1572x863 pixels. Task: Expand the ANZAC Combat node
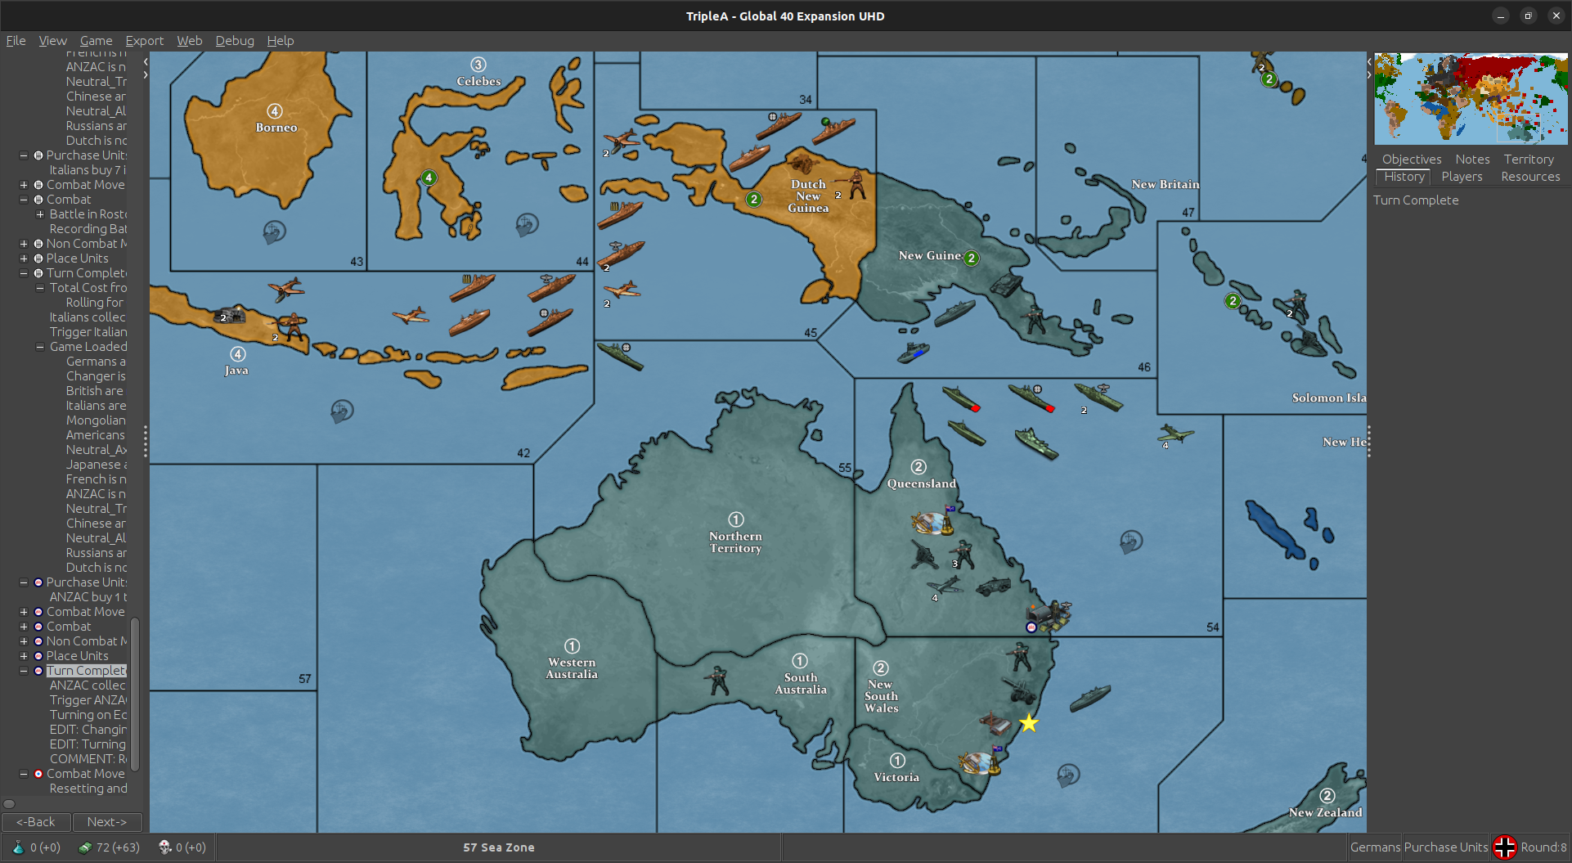pos(24,627)
